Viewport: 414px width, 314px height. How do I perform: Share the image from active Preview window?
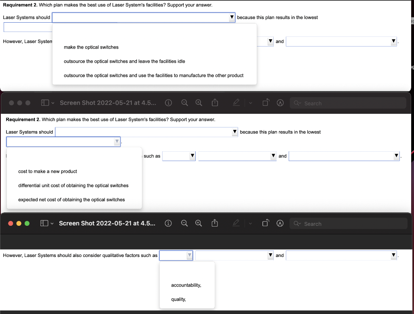point(215,223)
